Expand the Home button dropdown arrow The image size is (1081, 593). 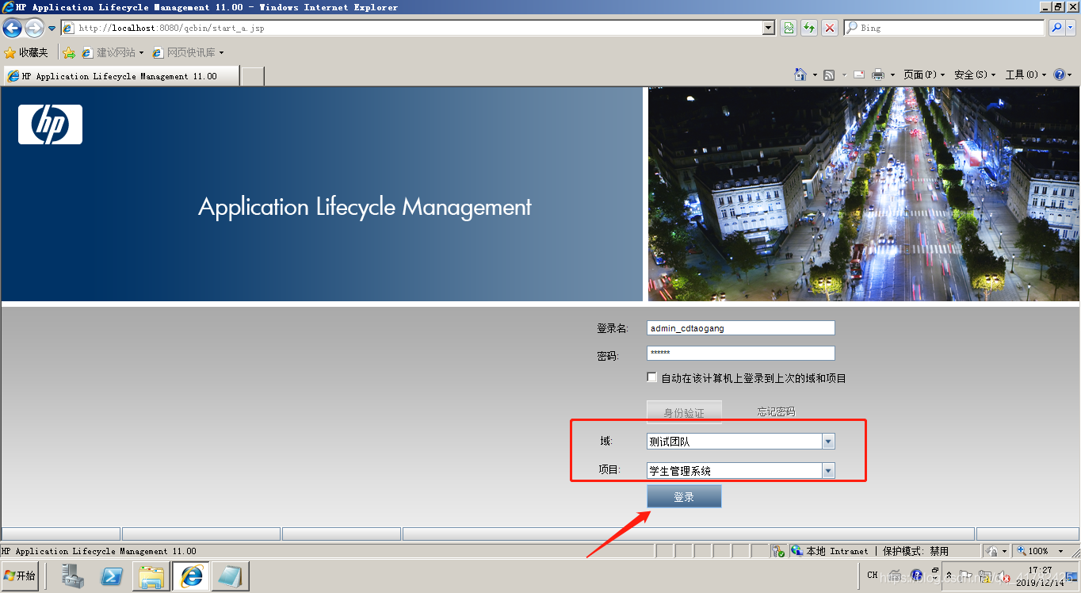point(815,75)
